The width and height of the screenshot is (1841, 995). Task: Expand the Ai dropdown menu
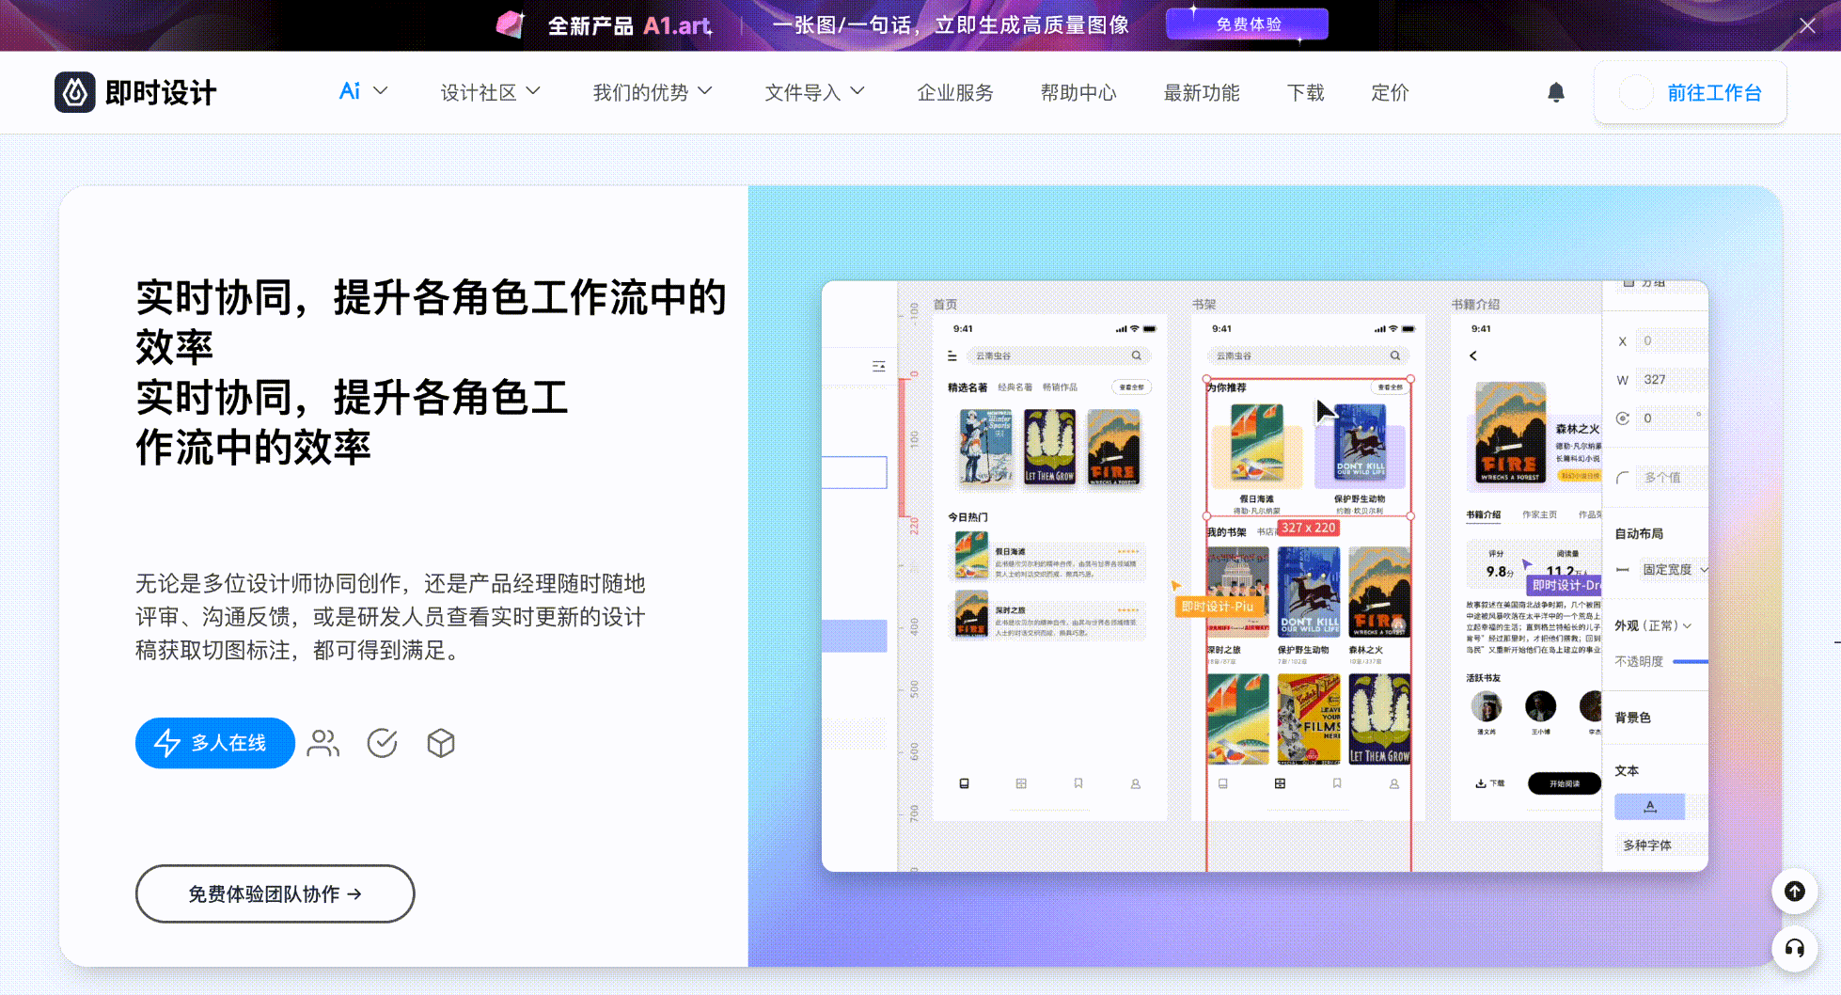[x=363, y=92]
